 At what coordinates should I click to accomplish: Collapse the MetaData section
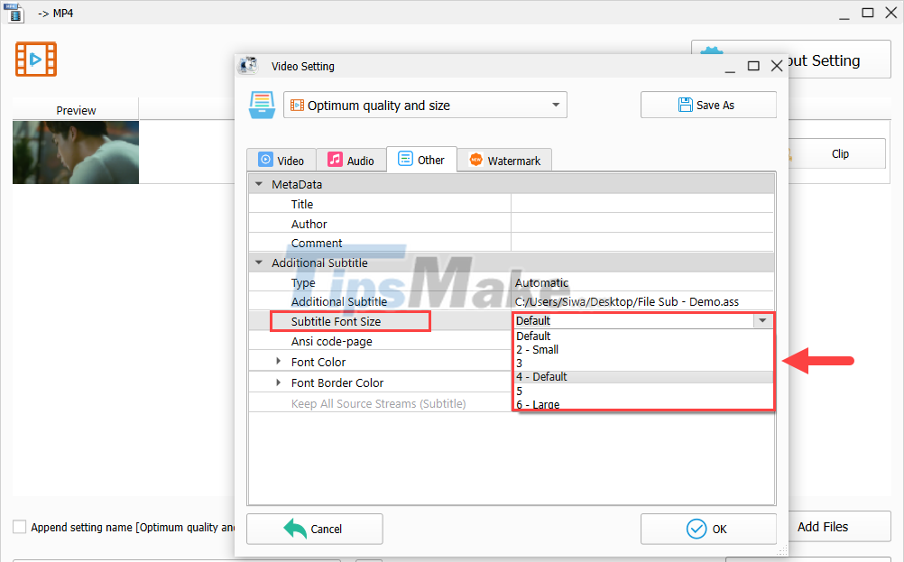[x=259, y=183]
